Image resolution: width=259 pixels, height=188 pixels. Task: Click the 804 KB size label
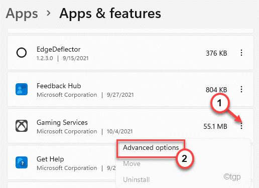coord(216,90)
